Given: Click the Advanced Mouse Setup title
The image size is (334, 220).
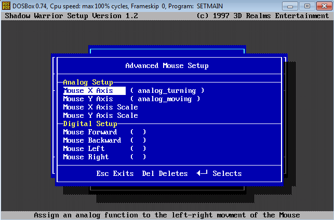Looking at the screenshot, I should (167, 66).
